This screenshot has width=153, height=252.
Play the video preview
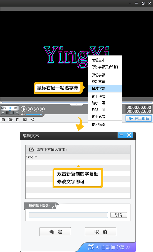(x=24, y=109)
